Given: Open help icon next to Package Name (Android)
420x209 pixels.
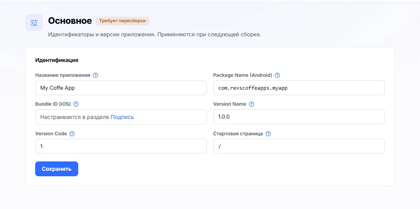Looking at the screenshot, I should 277,75.
